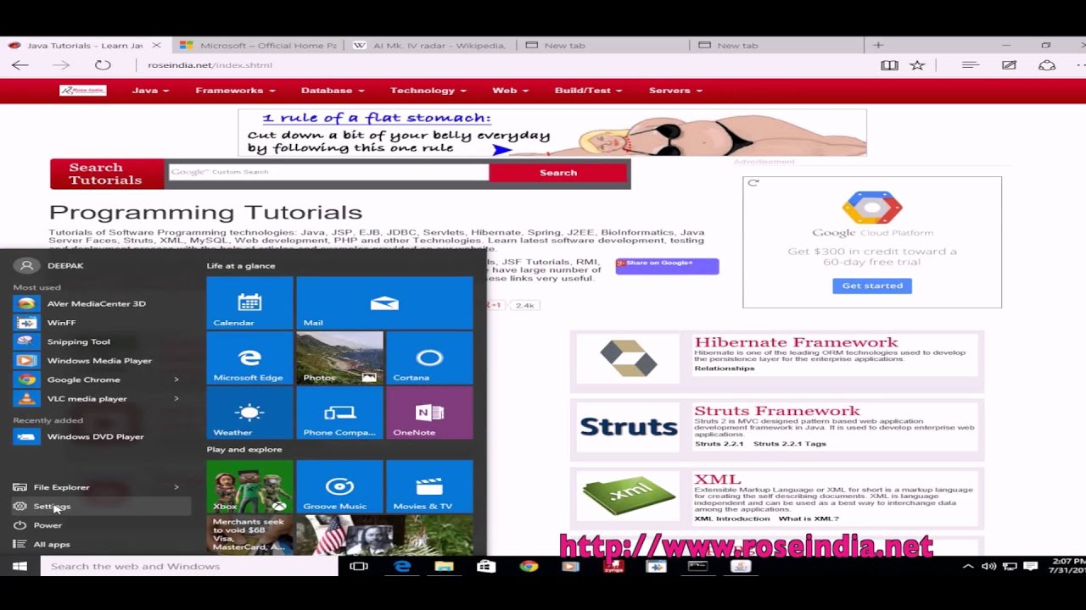Open the Hibernate Framework link

[x=796, y=342]
